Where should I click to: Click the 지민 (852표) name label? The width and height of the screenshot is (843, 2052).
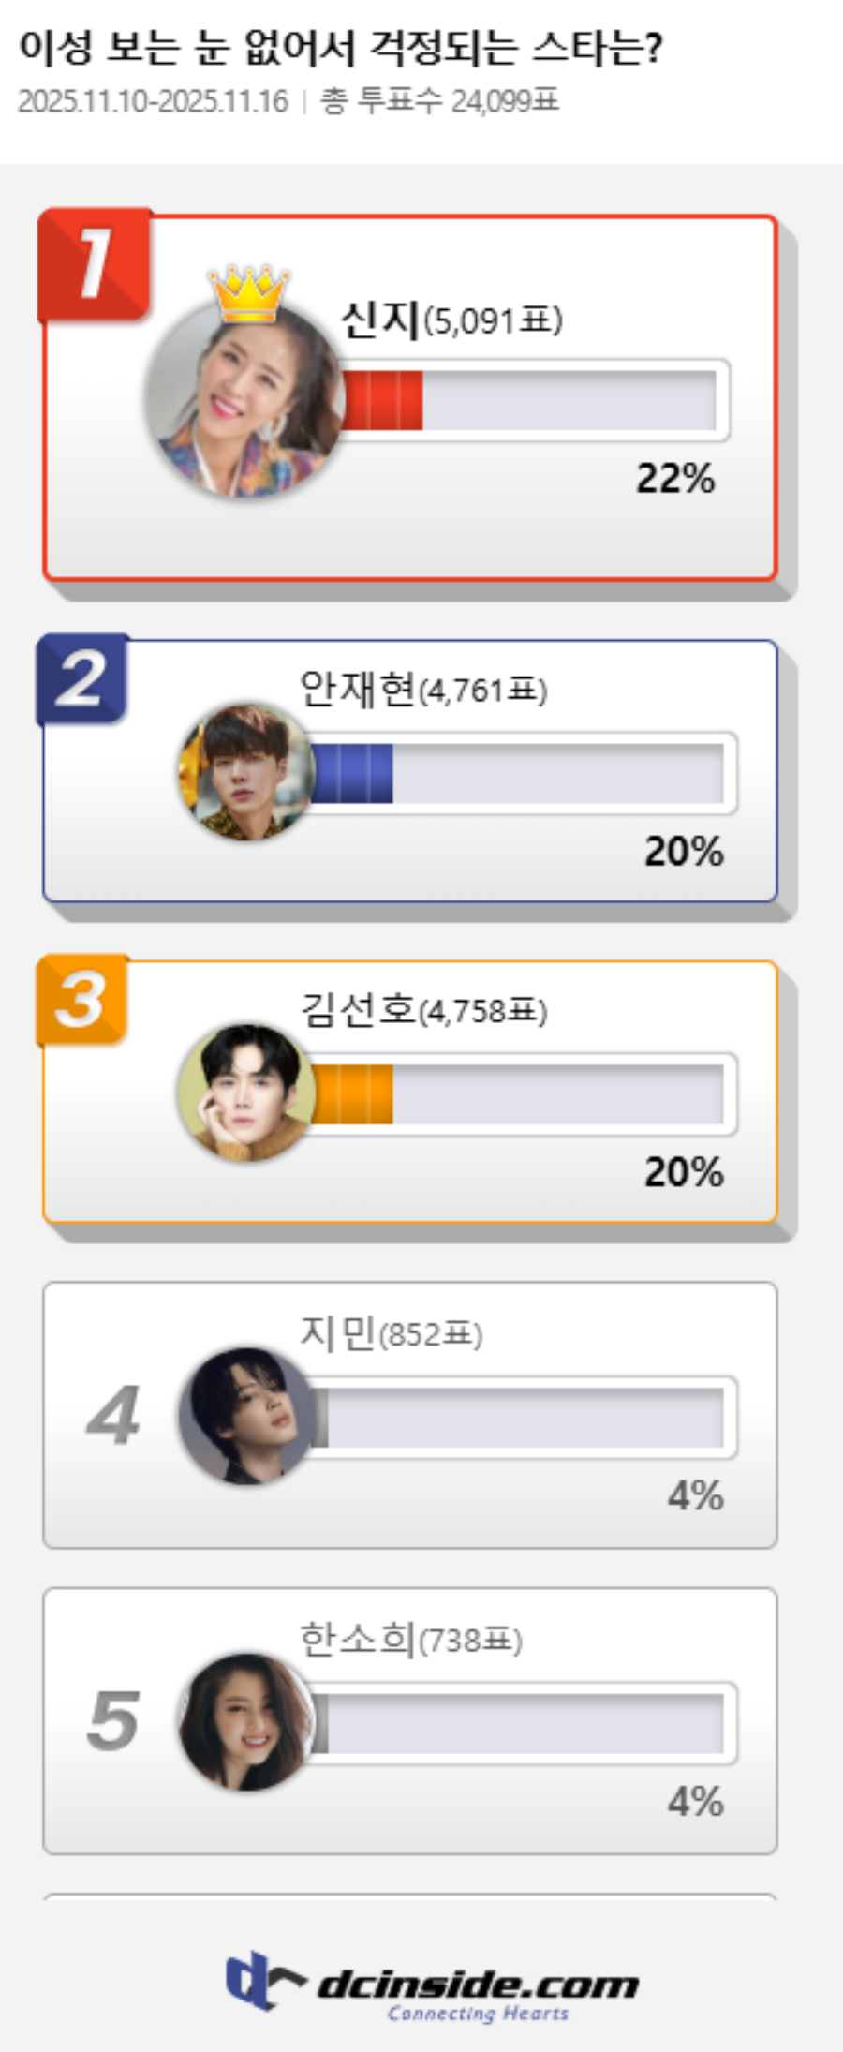coord(391,1332)
